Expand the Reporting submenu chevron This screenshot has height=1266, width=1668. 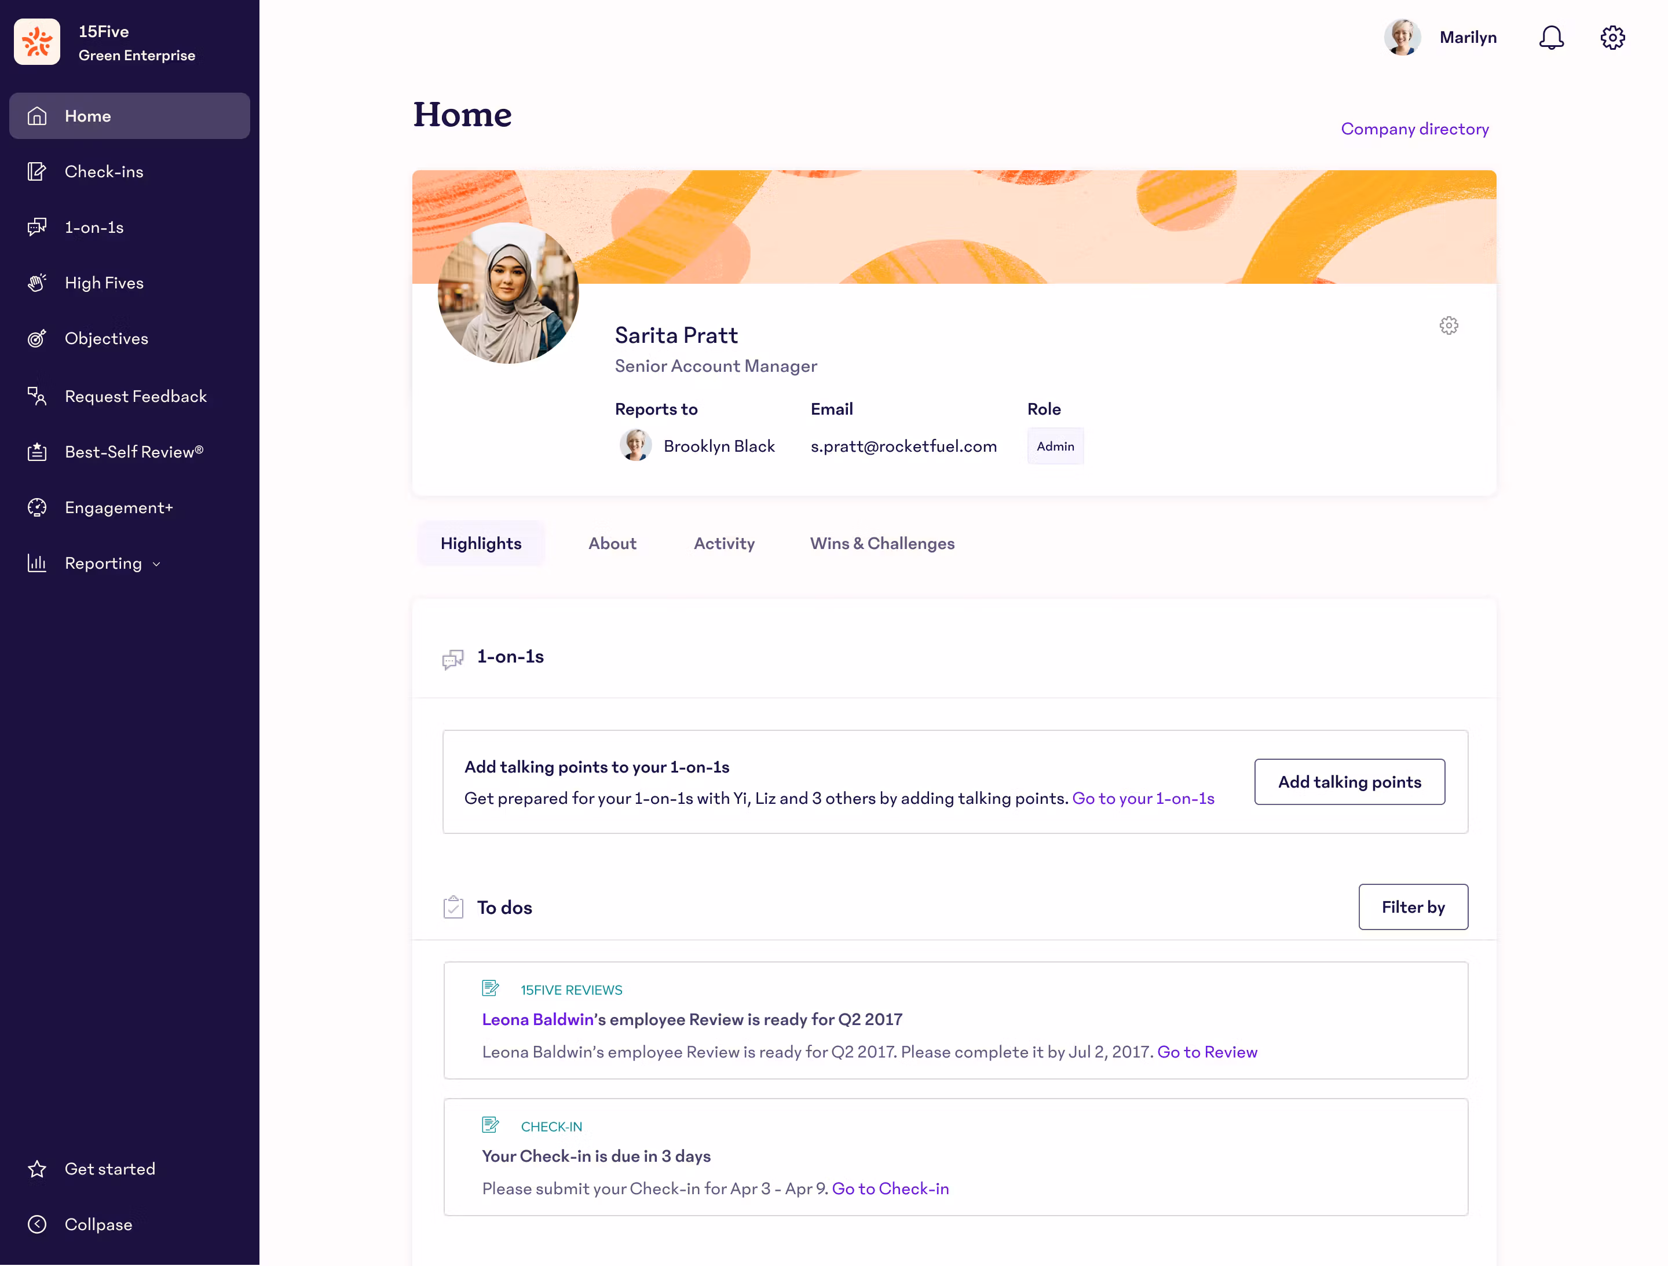tap(157, 564)
